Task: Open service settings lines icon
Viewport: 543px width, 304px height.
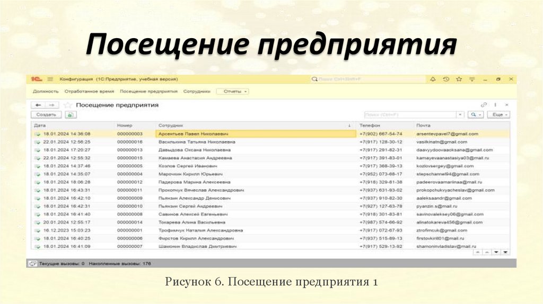Action: (x=471, y=79)
